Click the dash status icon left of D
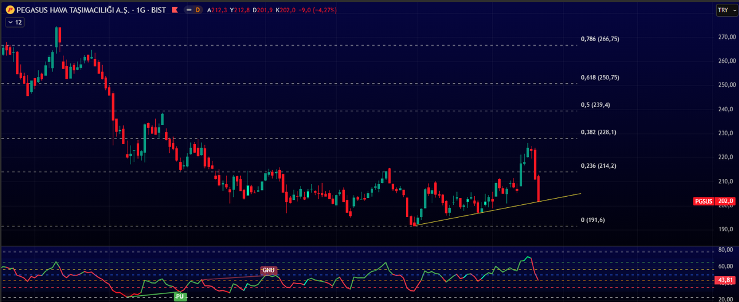This screenshot has height=302, width=739. 188,10
